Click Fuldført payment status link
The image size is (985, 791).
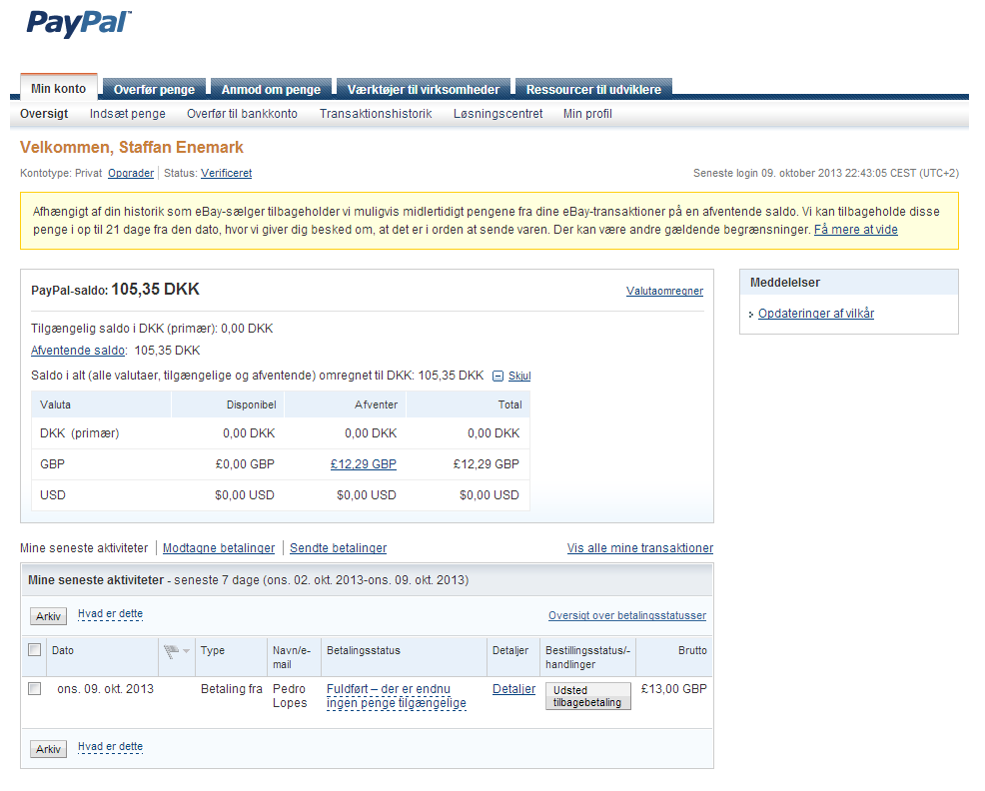pyautogui.click(x=397, y=696)
